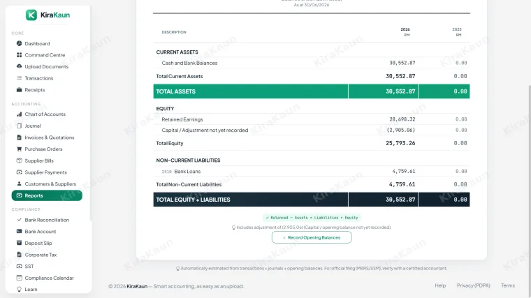Open the Terms footer link
Screen dimensions: 531x298
(508, 285)
